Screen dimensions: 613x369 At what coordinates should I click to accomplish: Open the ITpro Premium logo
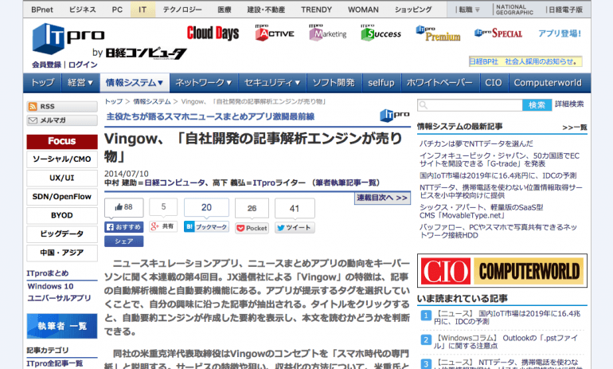coord(438,33)
